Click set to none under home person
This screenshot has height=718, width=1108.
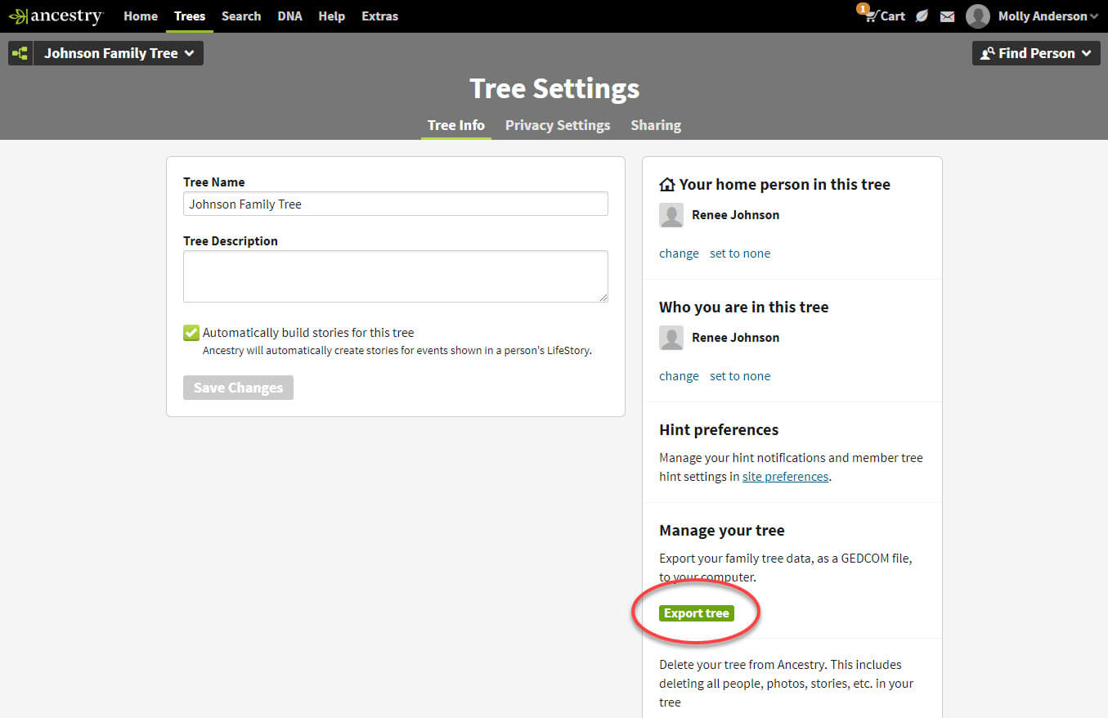(740, 254)
